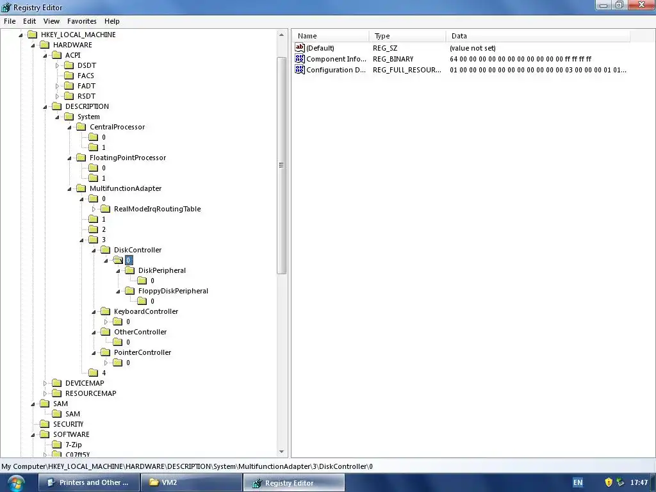656x492 pixels.
Task: Open the Edit menu
Action: click(29, 21)
